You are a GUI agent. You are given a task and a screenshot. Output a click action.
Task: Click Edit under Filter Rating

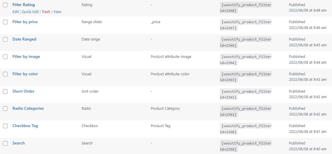point(16,12)
